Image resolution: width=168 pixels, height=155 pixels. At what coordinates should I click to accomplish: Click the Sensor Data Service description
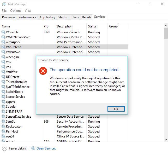(x=70, y=117)
